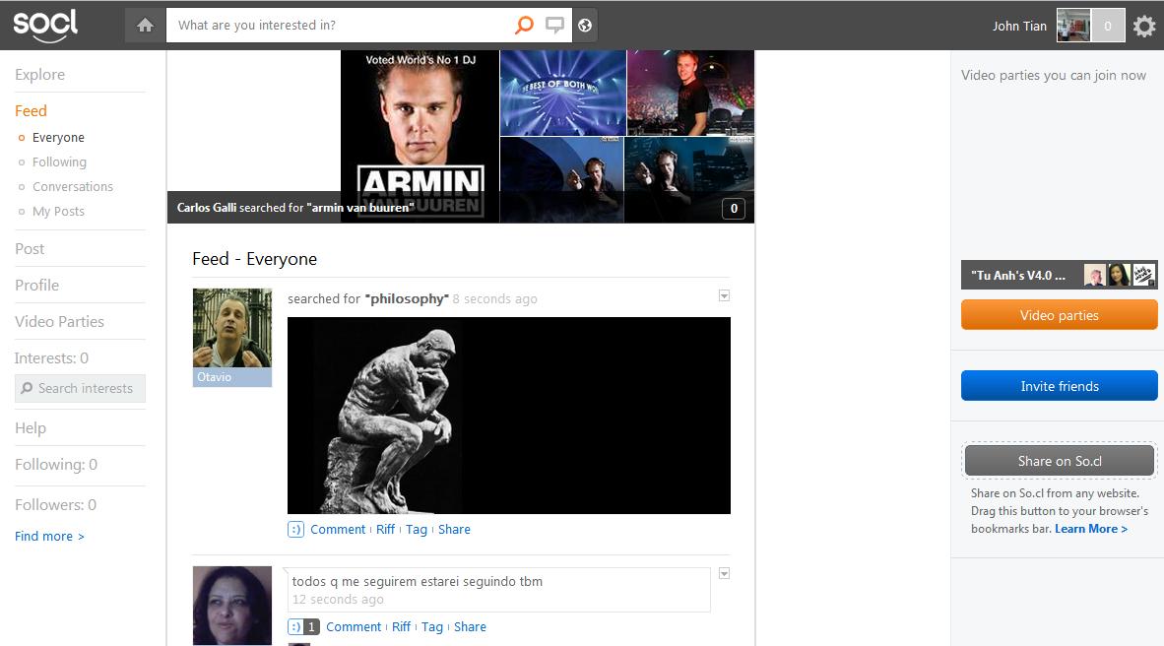Click 'Video parties you can join now' heading
1164x646 pixels.
(1054, 75)
